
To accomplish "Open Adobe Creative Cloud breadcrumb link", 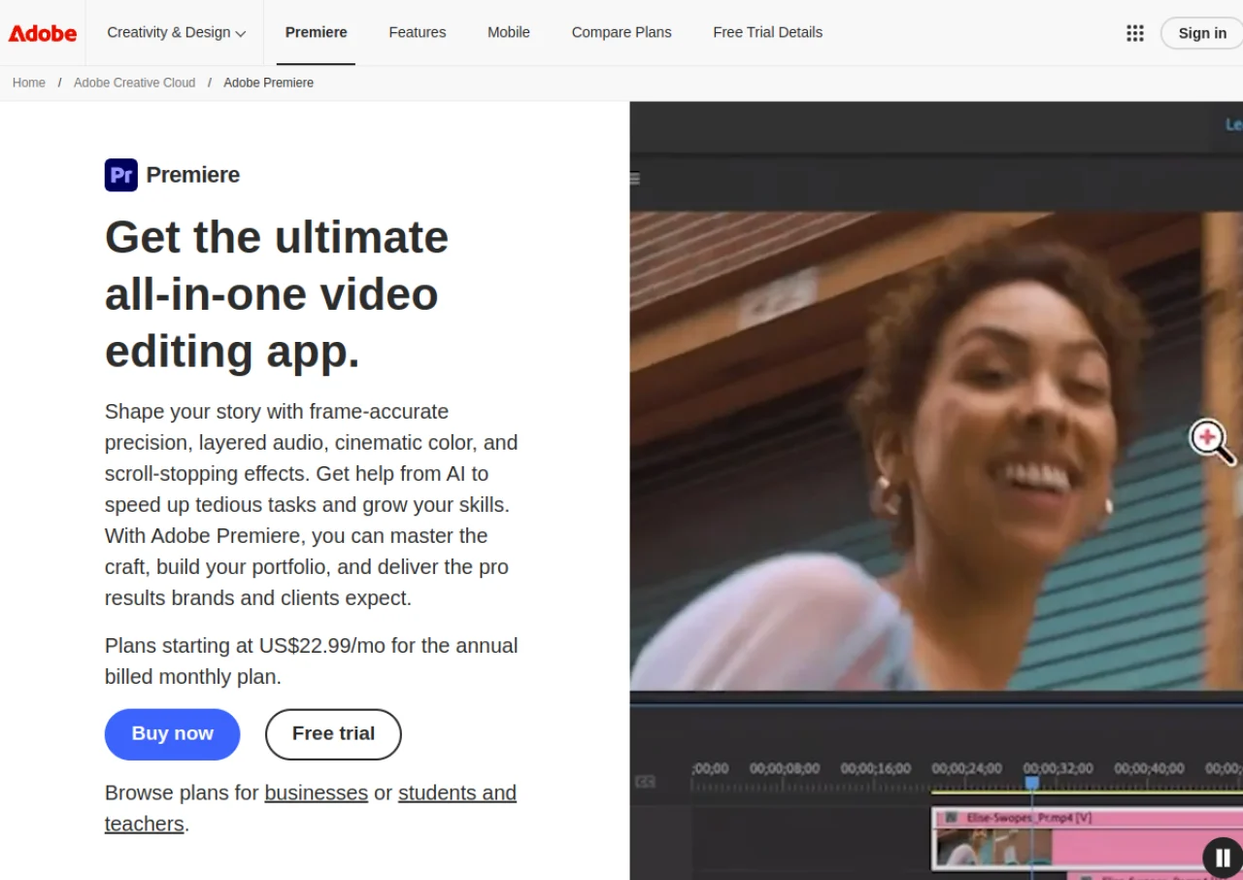I will point(134,83).
